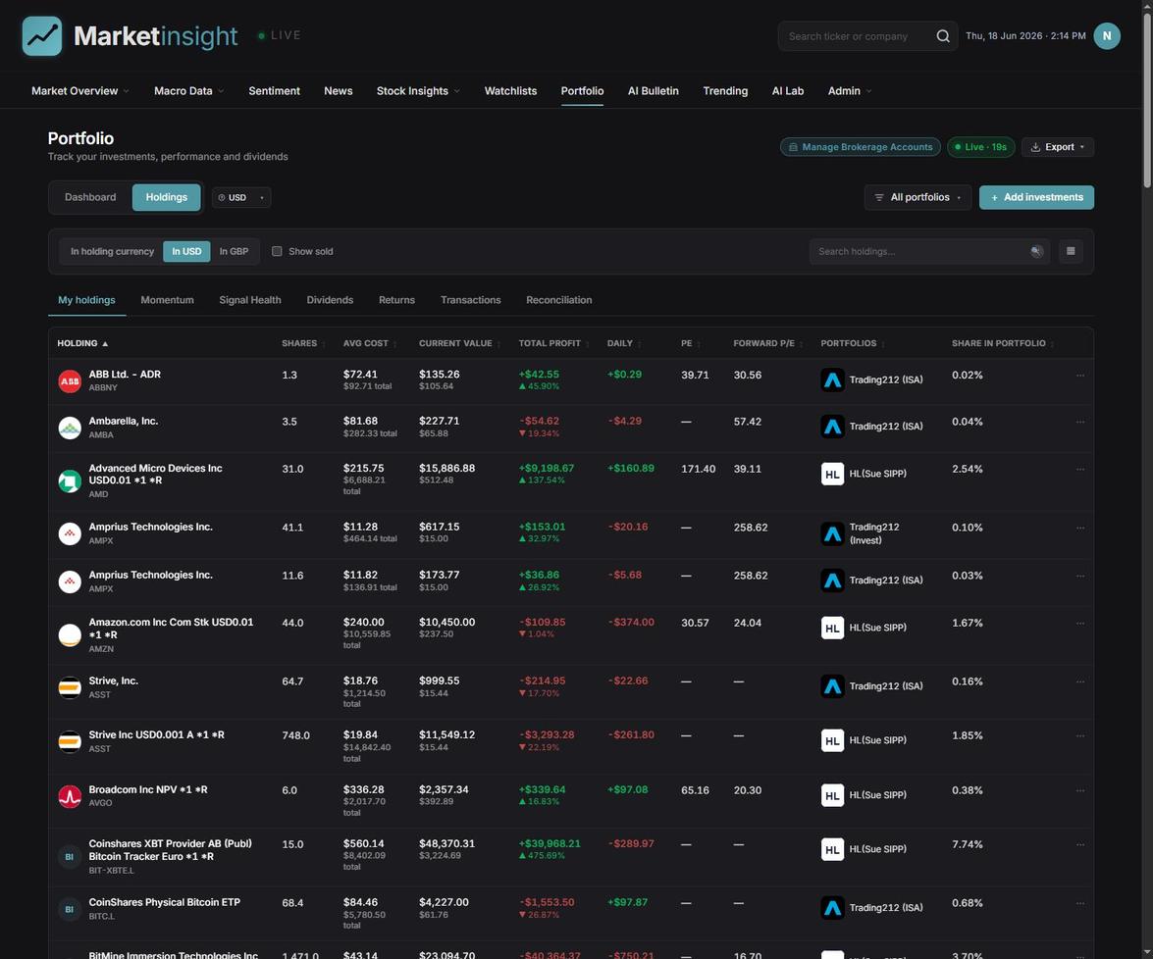Expand the Macro Data menu
1153x959 pixels.
[x=189, y=91]
